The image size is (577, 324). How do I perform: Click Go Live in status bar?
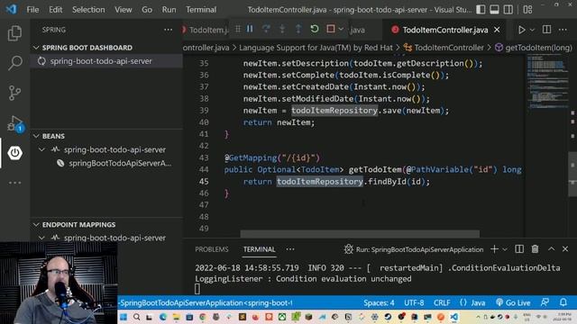[x=513, y=302]
